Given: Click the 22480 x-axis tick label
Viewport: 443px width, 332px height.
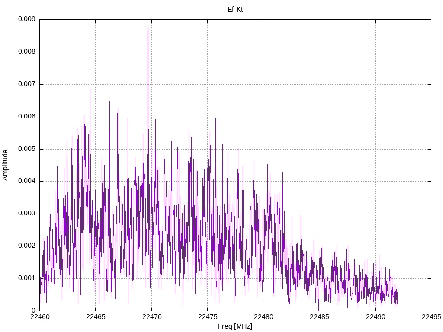Looking at the screenshot, I should tap(263, 317).
